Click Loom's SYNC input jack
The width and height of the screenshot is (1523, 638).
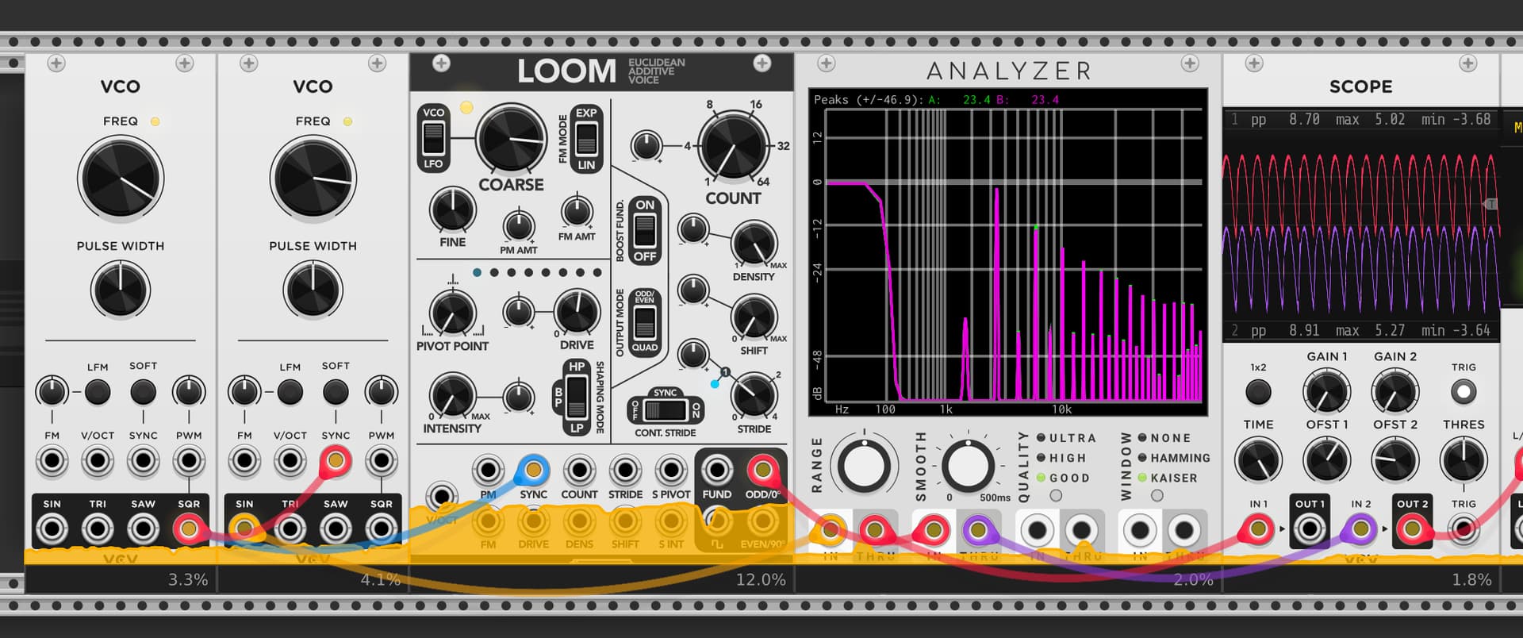click(x=533, y=471)
